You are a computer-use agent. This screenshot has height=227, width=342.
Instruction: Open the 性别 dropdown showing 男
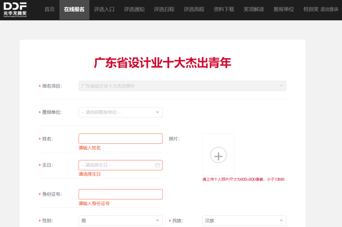121,220
